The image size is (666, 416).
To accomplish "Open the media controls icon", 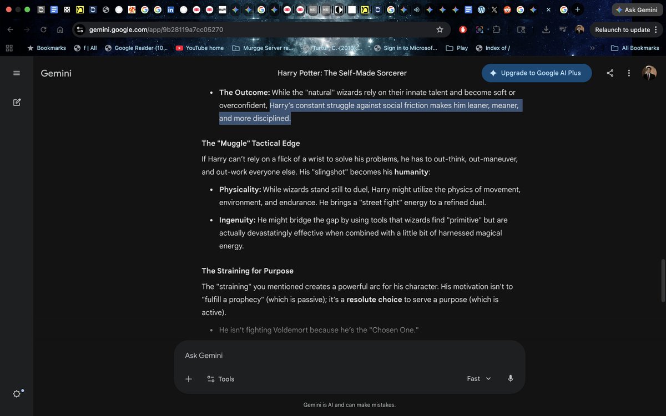I will (563, 29).
